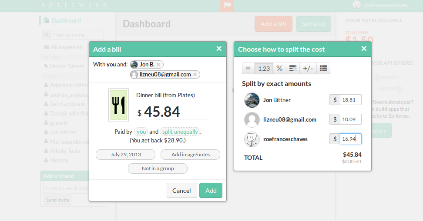Click the Send invite button
Image resolution: width=423 pixels, height=221 pixels.
click(57, 200)
